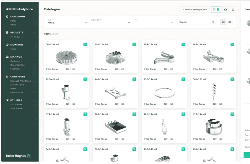Switch to list view layout
This screenshot has width=250, height=164.
point(229,22)
